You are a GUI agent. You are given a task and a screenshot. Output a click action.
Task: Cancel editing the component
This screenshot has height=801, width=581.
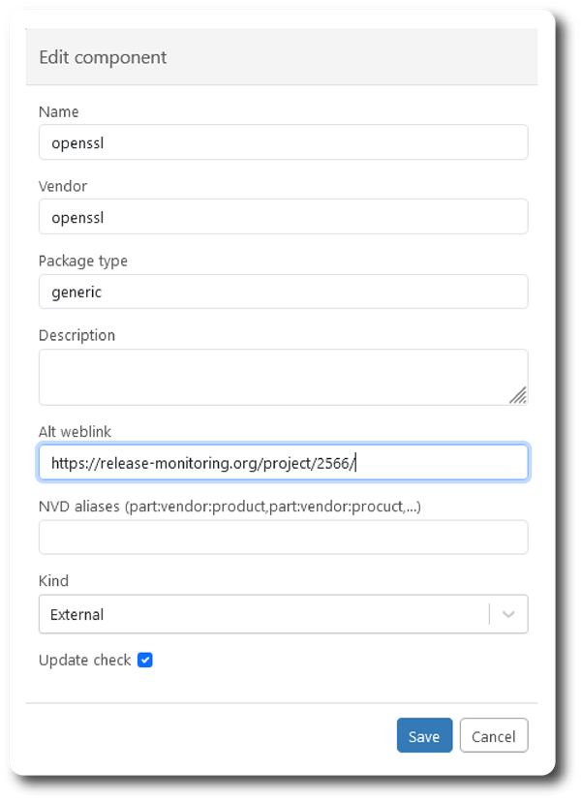[494, 735]
